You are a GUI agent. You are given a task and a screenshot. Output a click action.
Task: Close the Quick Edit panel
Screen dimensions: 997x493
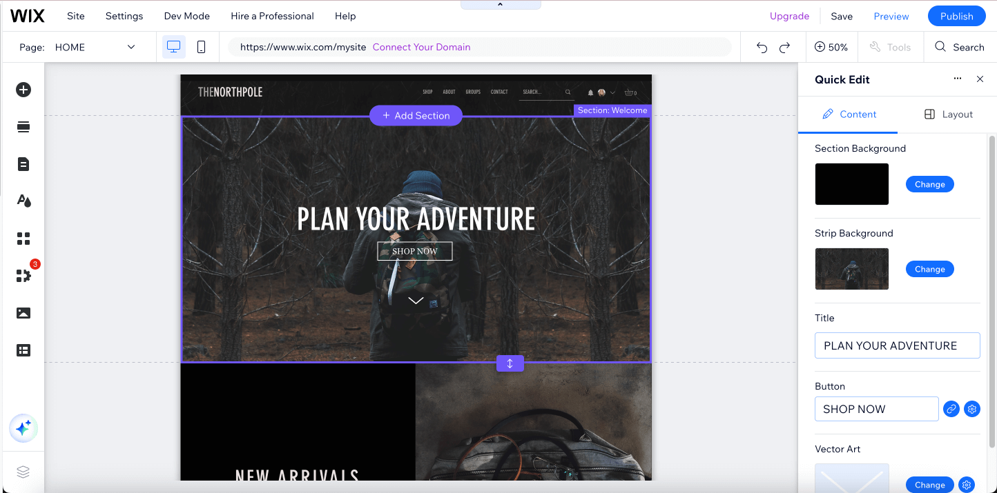pos(980,79)
